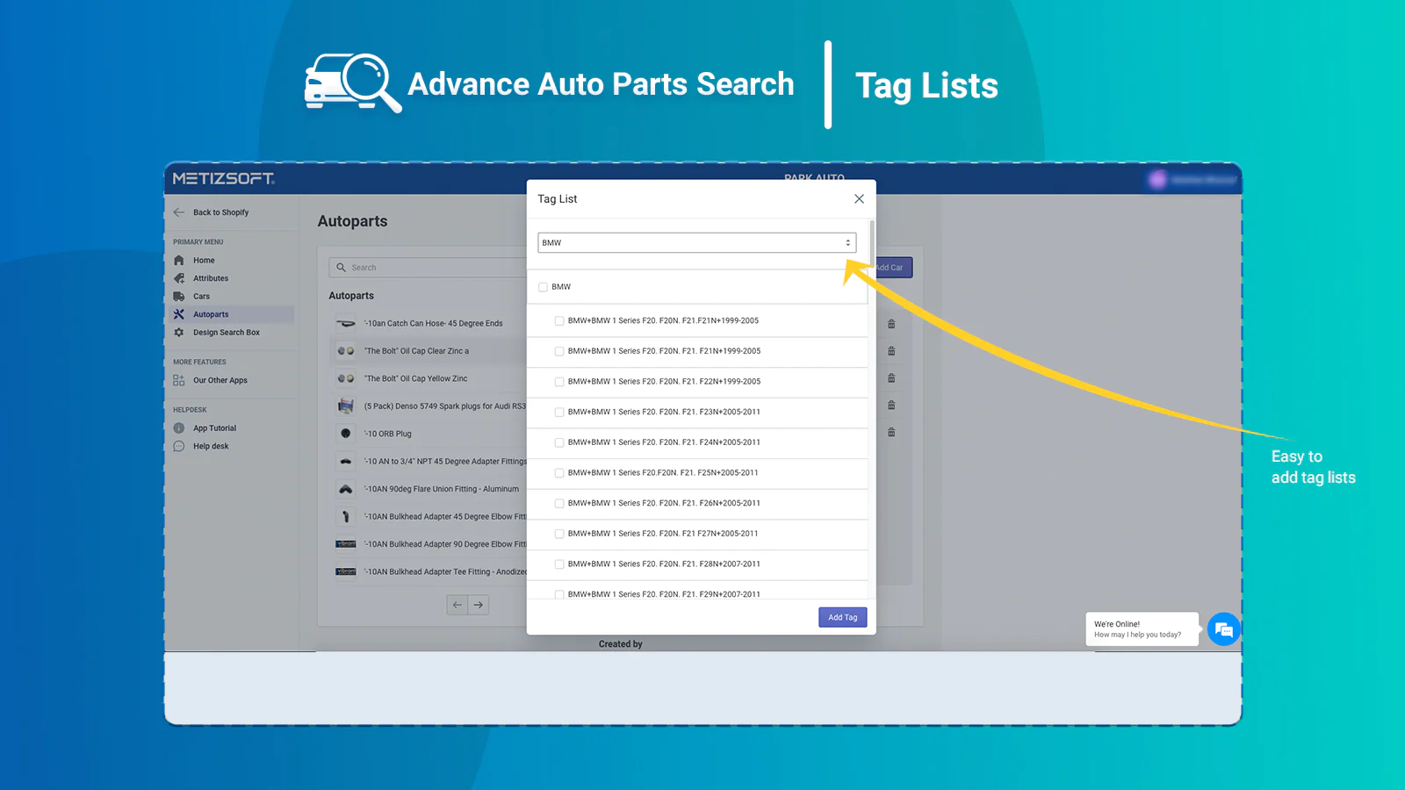The height and width of the screenshot is (790, 1405).
Task: Click the Autoparts search field
Action: click(x=429, y=268)
